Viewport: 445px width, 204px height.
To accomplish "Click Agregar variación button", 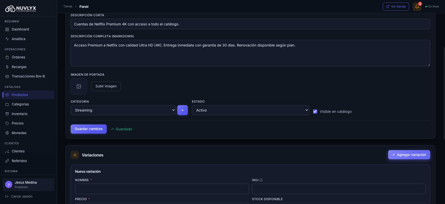I will (x=409, y=155).
